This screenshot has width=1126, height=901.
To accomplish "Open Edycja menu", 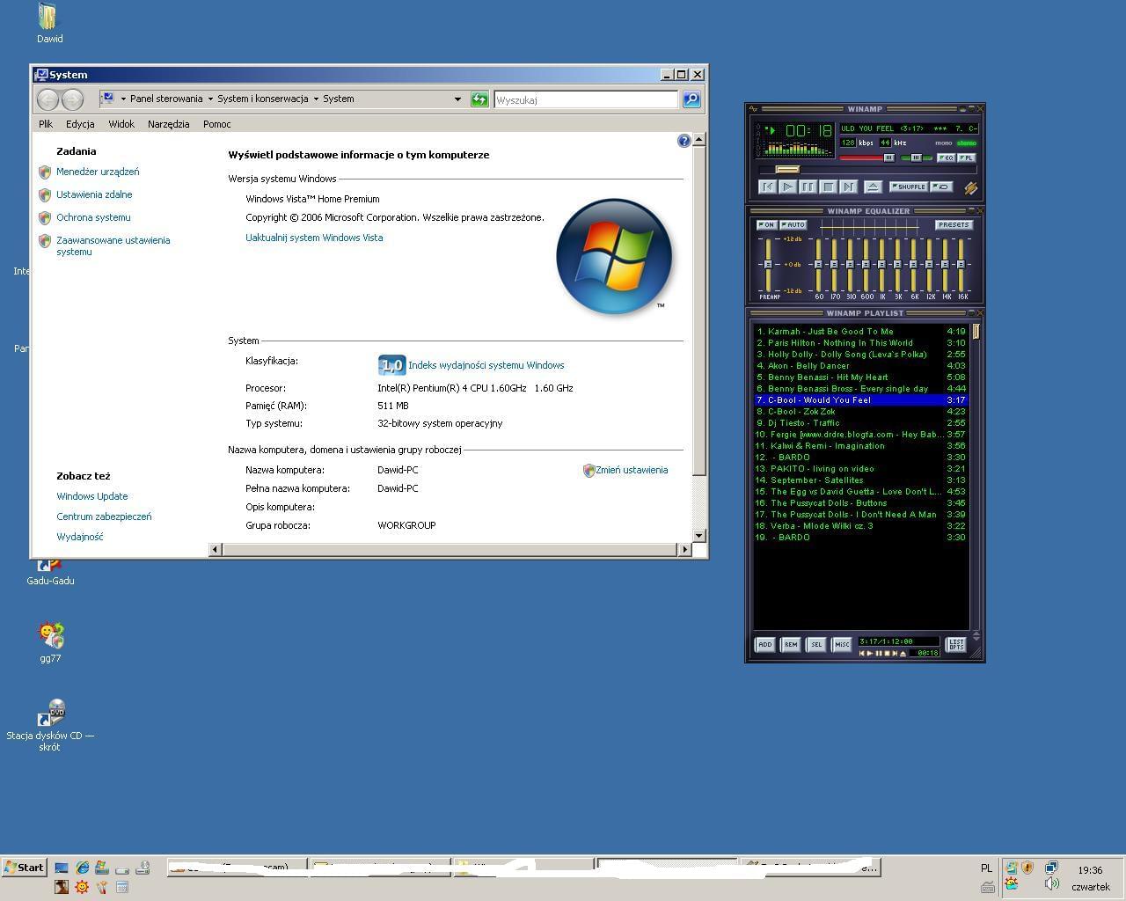I will tap(80, 124).
